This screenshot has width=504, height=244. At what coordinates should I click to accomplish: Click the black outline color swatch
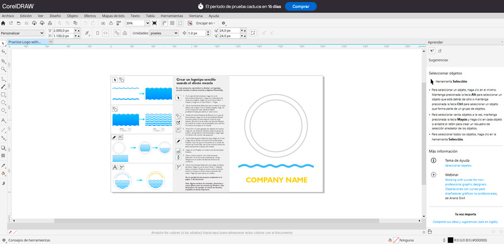click(450, 240)
